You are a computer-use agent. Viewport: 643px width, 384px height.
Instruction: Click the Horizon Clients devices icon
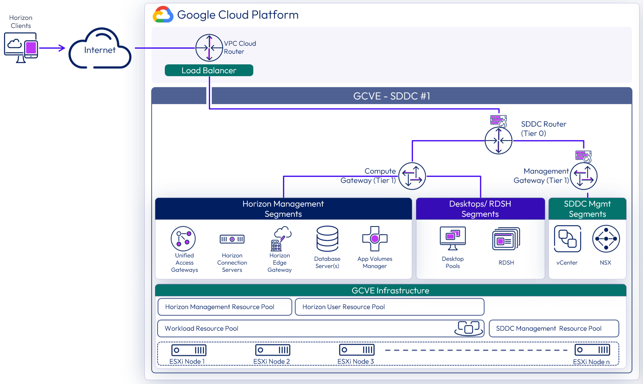click(x=21, y=47)
